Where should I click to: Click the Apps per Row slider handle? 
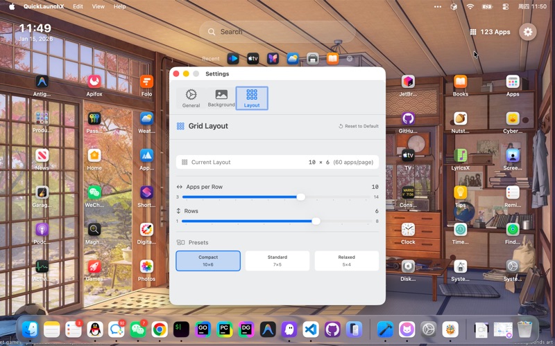[x=300, y=197]
